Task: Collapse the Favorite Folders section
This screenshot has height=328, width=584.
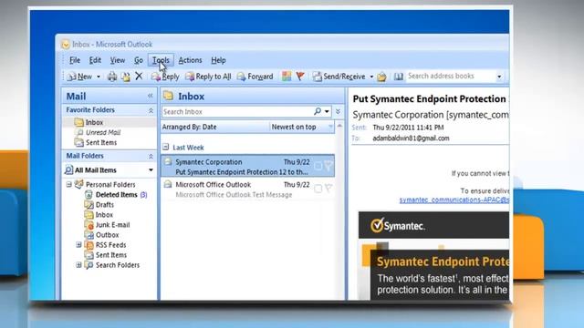Action: [x=151, y=110]
